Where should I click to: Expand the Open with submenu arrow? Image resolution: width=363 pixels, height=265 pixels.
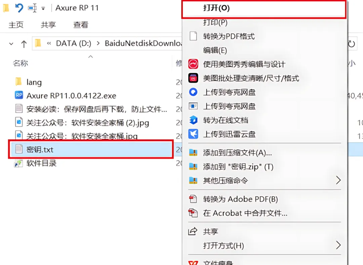coord(338,245)
